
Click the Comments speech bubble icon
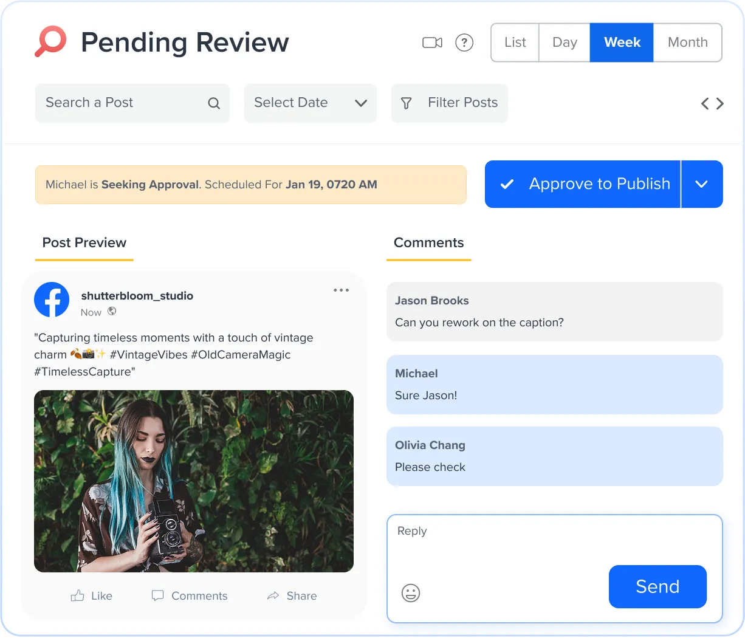tap(157, 595)
